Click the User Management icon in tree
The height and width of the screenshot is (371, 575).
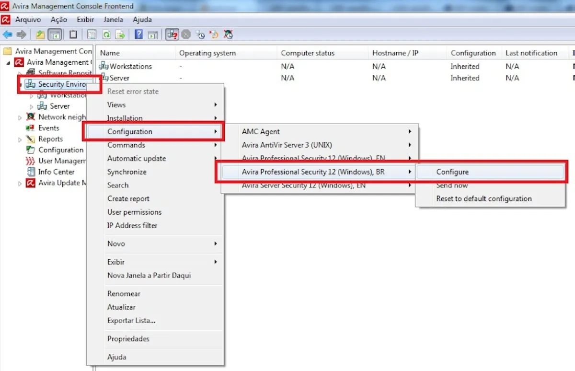pyautogui.click(x=31, y=161)
